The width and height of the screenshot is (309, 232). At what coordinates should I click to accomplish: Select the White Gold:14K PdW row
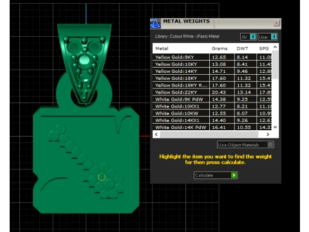coord(212,127)
